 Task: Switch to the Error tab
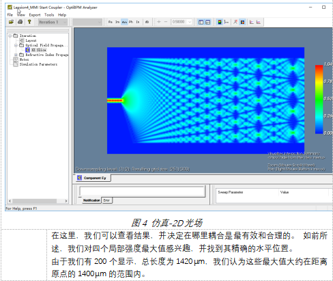(x=106, y=200)
